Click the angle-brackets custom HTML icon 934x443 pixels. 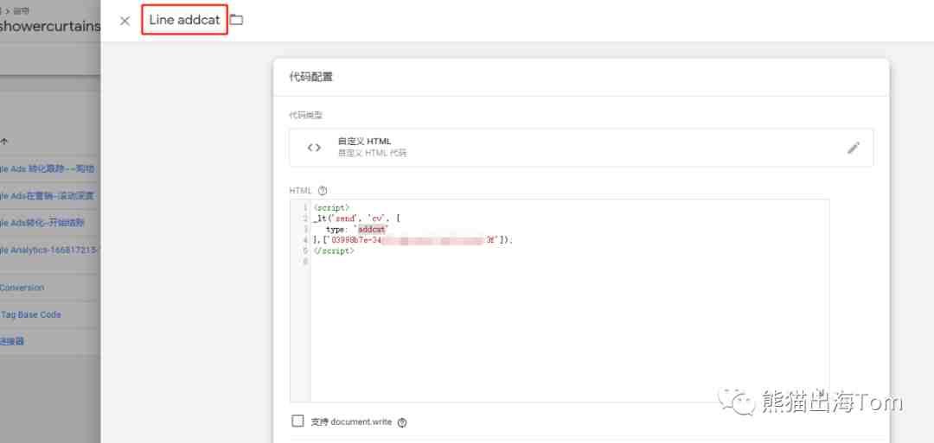pos(314,148)
